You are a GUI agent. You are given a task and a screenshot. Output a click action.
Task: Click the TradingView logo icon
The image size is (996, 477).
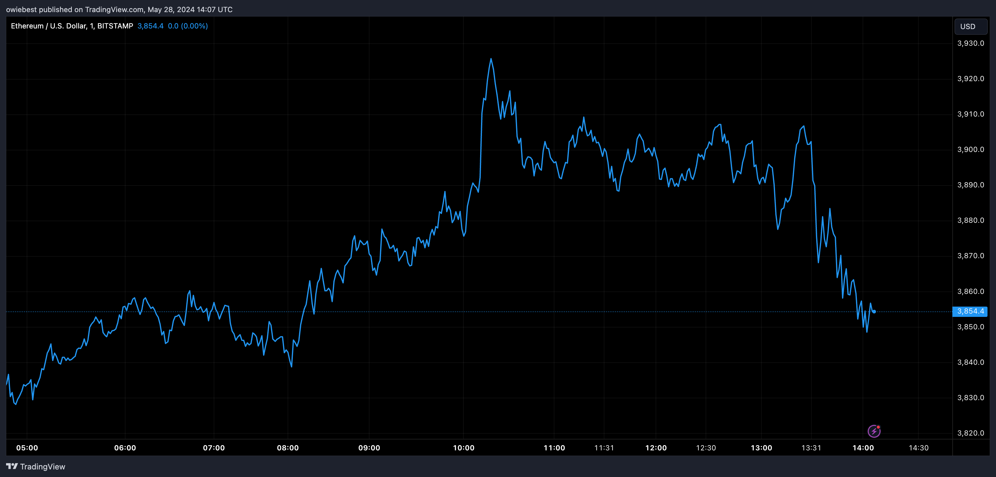click(x=12, y=466)
